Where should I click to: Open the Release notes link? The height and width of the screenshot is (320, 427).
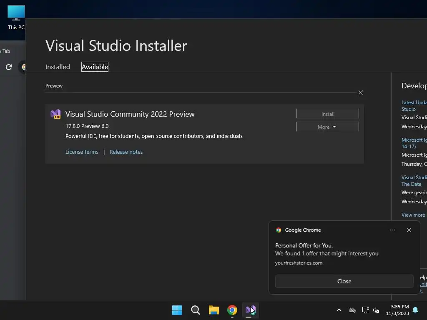point(126,152)
